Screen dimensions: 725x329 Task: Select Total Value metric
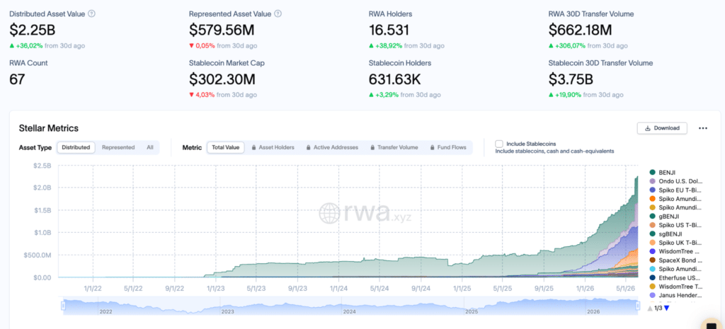tap(226, 147)
